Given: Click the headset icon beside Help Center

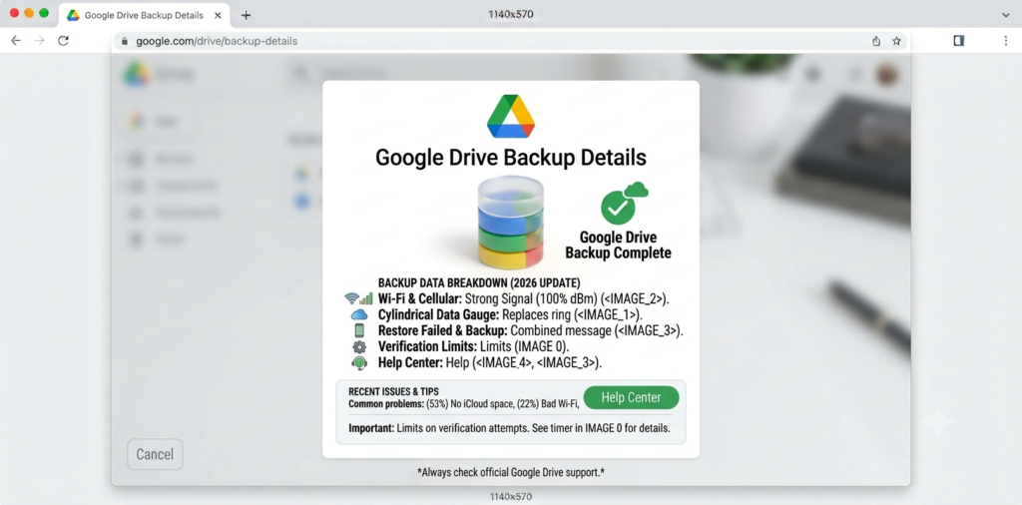Looking at the screenshot, I should [359, 363].
